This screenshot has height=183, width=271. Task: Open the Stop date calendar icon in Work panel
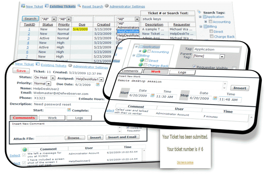[215, 98]
